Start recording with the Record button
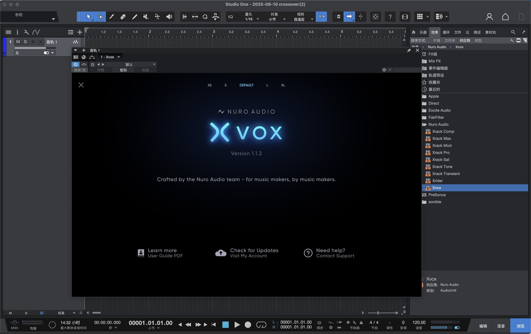Viewport: 531px width, 334px height. (x=248, y=325)
